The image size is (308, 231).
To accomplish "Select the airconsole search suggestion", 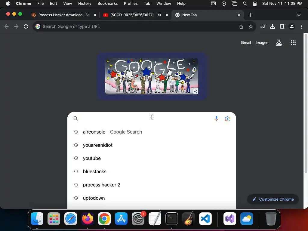I will pyautogui.click(x=152, y=132).
